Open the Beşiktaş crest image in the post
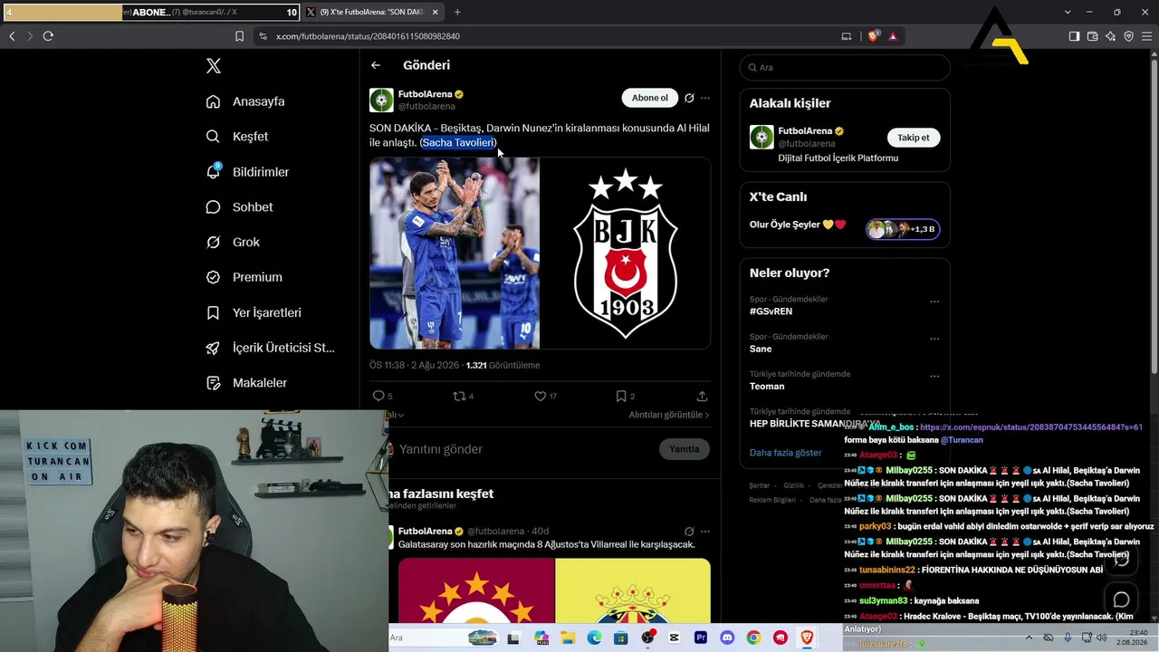 tap(626, 253)
